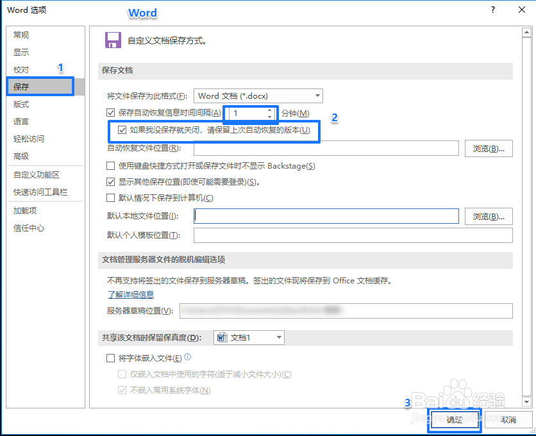This screenshot has height=436, width=536.
Task: Click 浏览 button for 默认本地文件位置
Action: (x=489, y=217)
